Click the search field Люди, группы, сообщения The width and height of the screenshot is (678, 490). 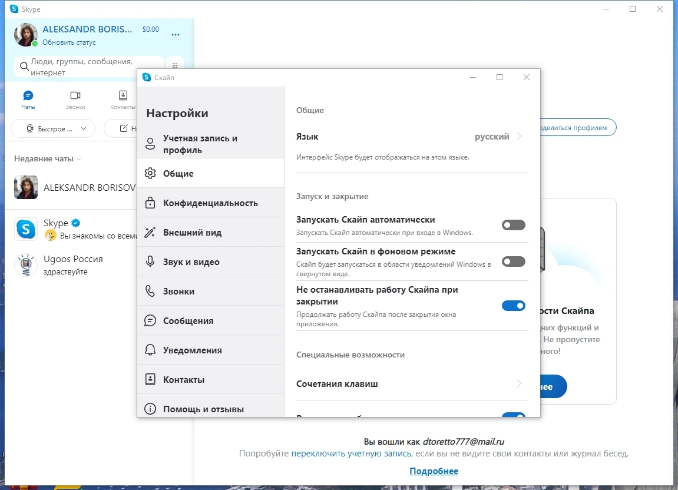(89, 67)
